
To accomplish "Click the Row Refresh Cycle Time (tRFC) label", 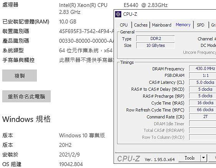I will [x=155, y=110].
